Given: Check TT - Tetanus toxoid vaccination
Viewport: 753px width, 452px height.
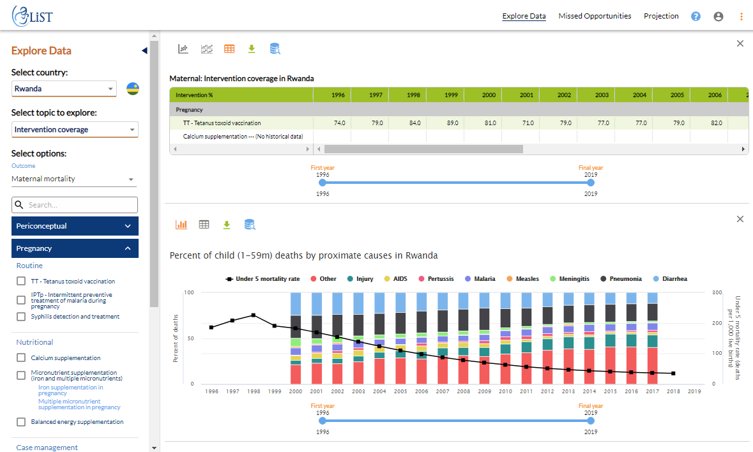Looking at the screenshot, I should [21, 281].
